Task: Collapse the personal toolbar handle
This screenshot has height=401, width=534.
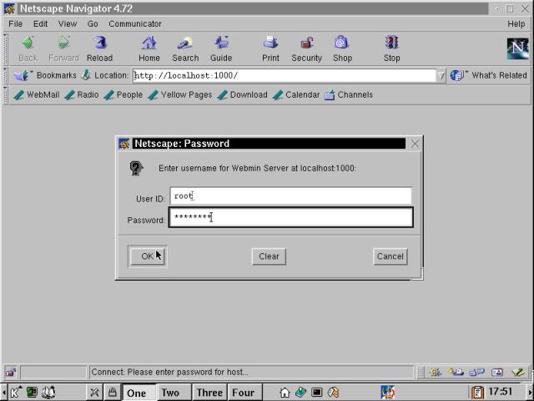Action: tap(5, 95)
